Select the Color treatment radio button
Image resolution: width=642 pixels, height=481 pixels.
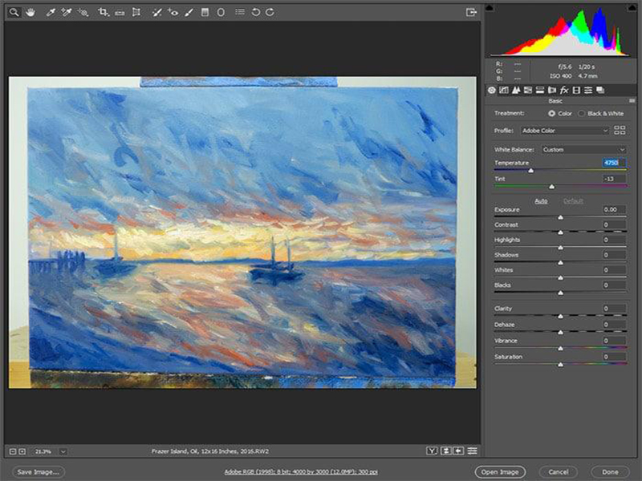pos(551,114)
